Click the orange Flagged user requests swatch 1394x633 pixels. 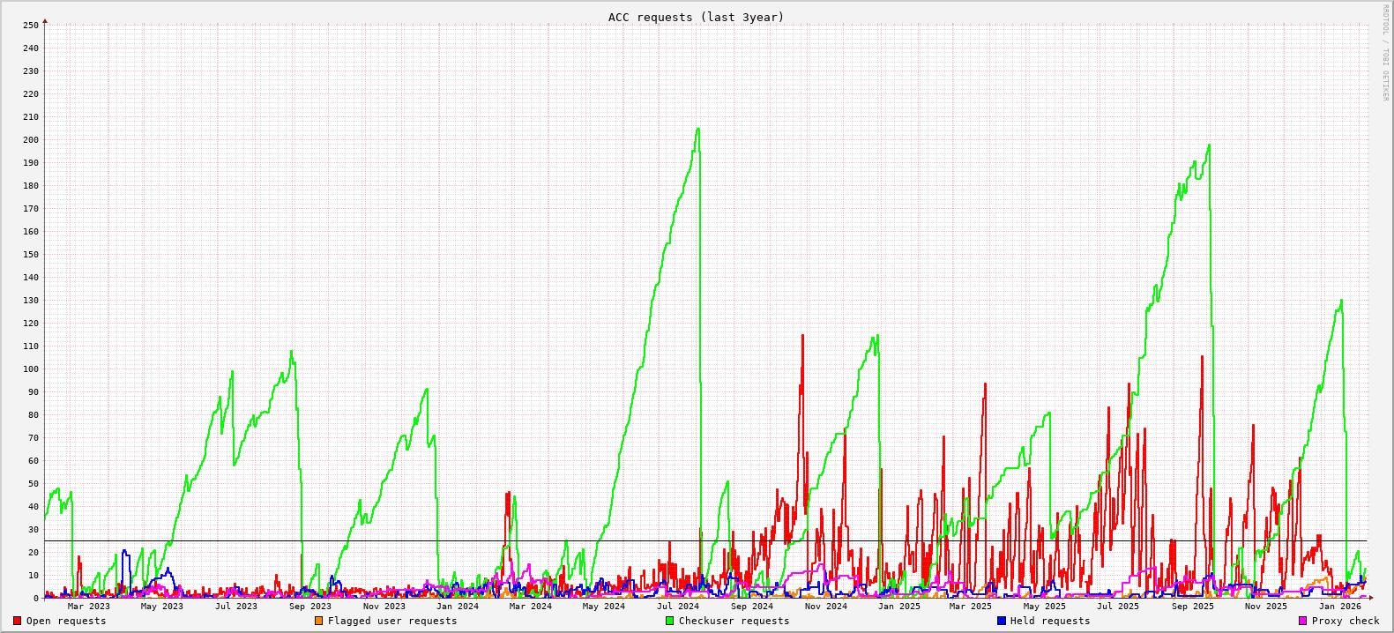click(x=318, y=621)
